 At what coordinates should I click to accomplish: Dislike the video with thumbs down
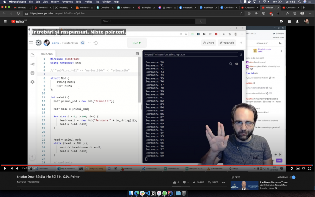pyautogui.click(x=184, y=182)
